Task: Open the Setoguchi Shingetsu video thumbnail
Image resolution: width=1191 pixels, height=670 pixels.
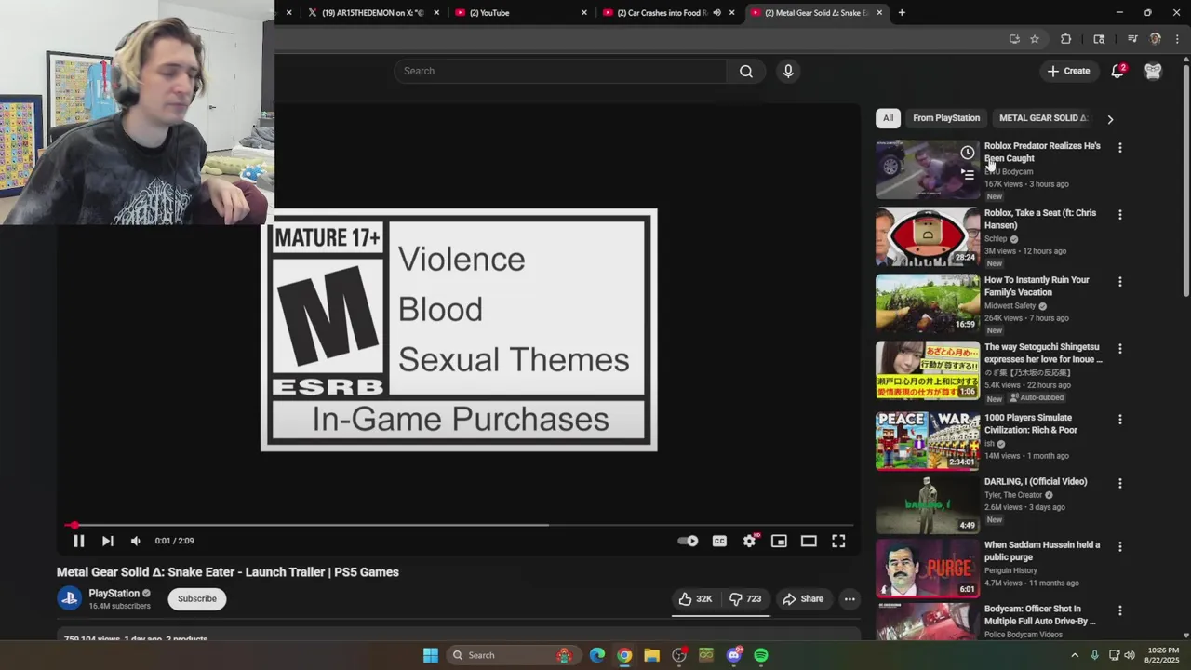Action: [x=928, y=370]
